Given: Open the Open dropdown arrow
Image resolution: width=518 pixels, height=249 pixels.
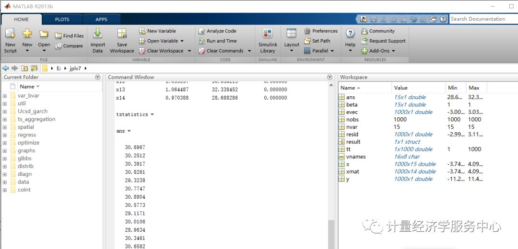Looking at the screenshot, I should tap(44, 51).
